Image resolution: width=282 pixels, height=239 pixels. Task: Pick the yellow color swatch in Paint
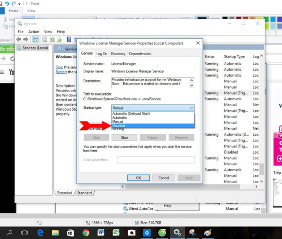tap(259, 18)
